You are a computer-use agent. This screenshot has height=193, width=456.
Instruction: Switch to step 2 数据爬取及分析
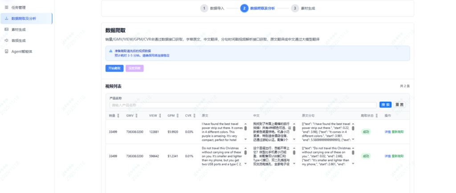click(x=244, y=8)
